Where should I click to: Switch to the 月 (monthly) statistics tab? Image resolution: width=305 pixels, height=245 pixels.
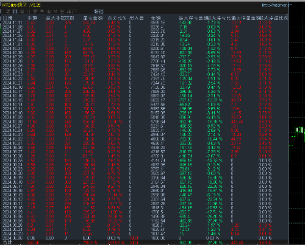pyautogui.click(x=28, y=12)
